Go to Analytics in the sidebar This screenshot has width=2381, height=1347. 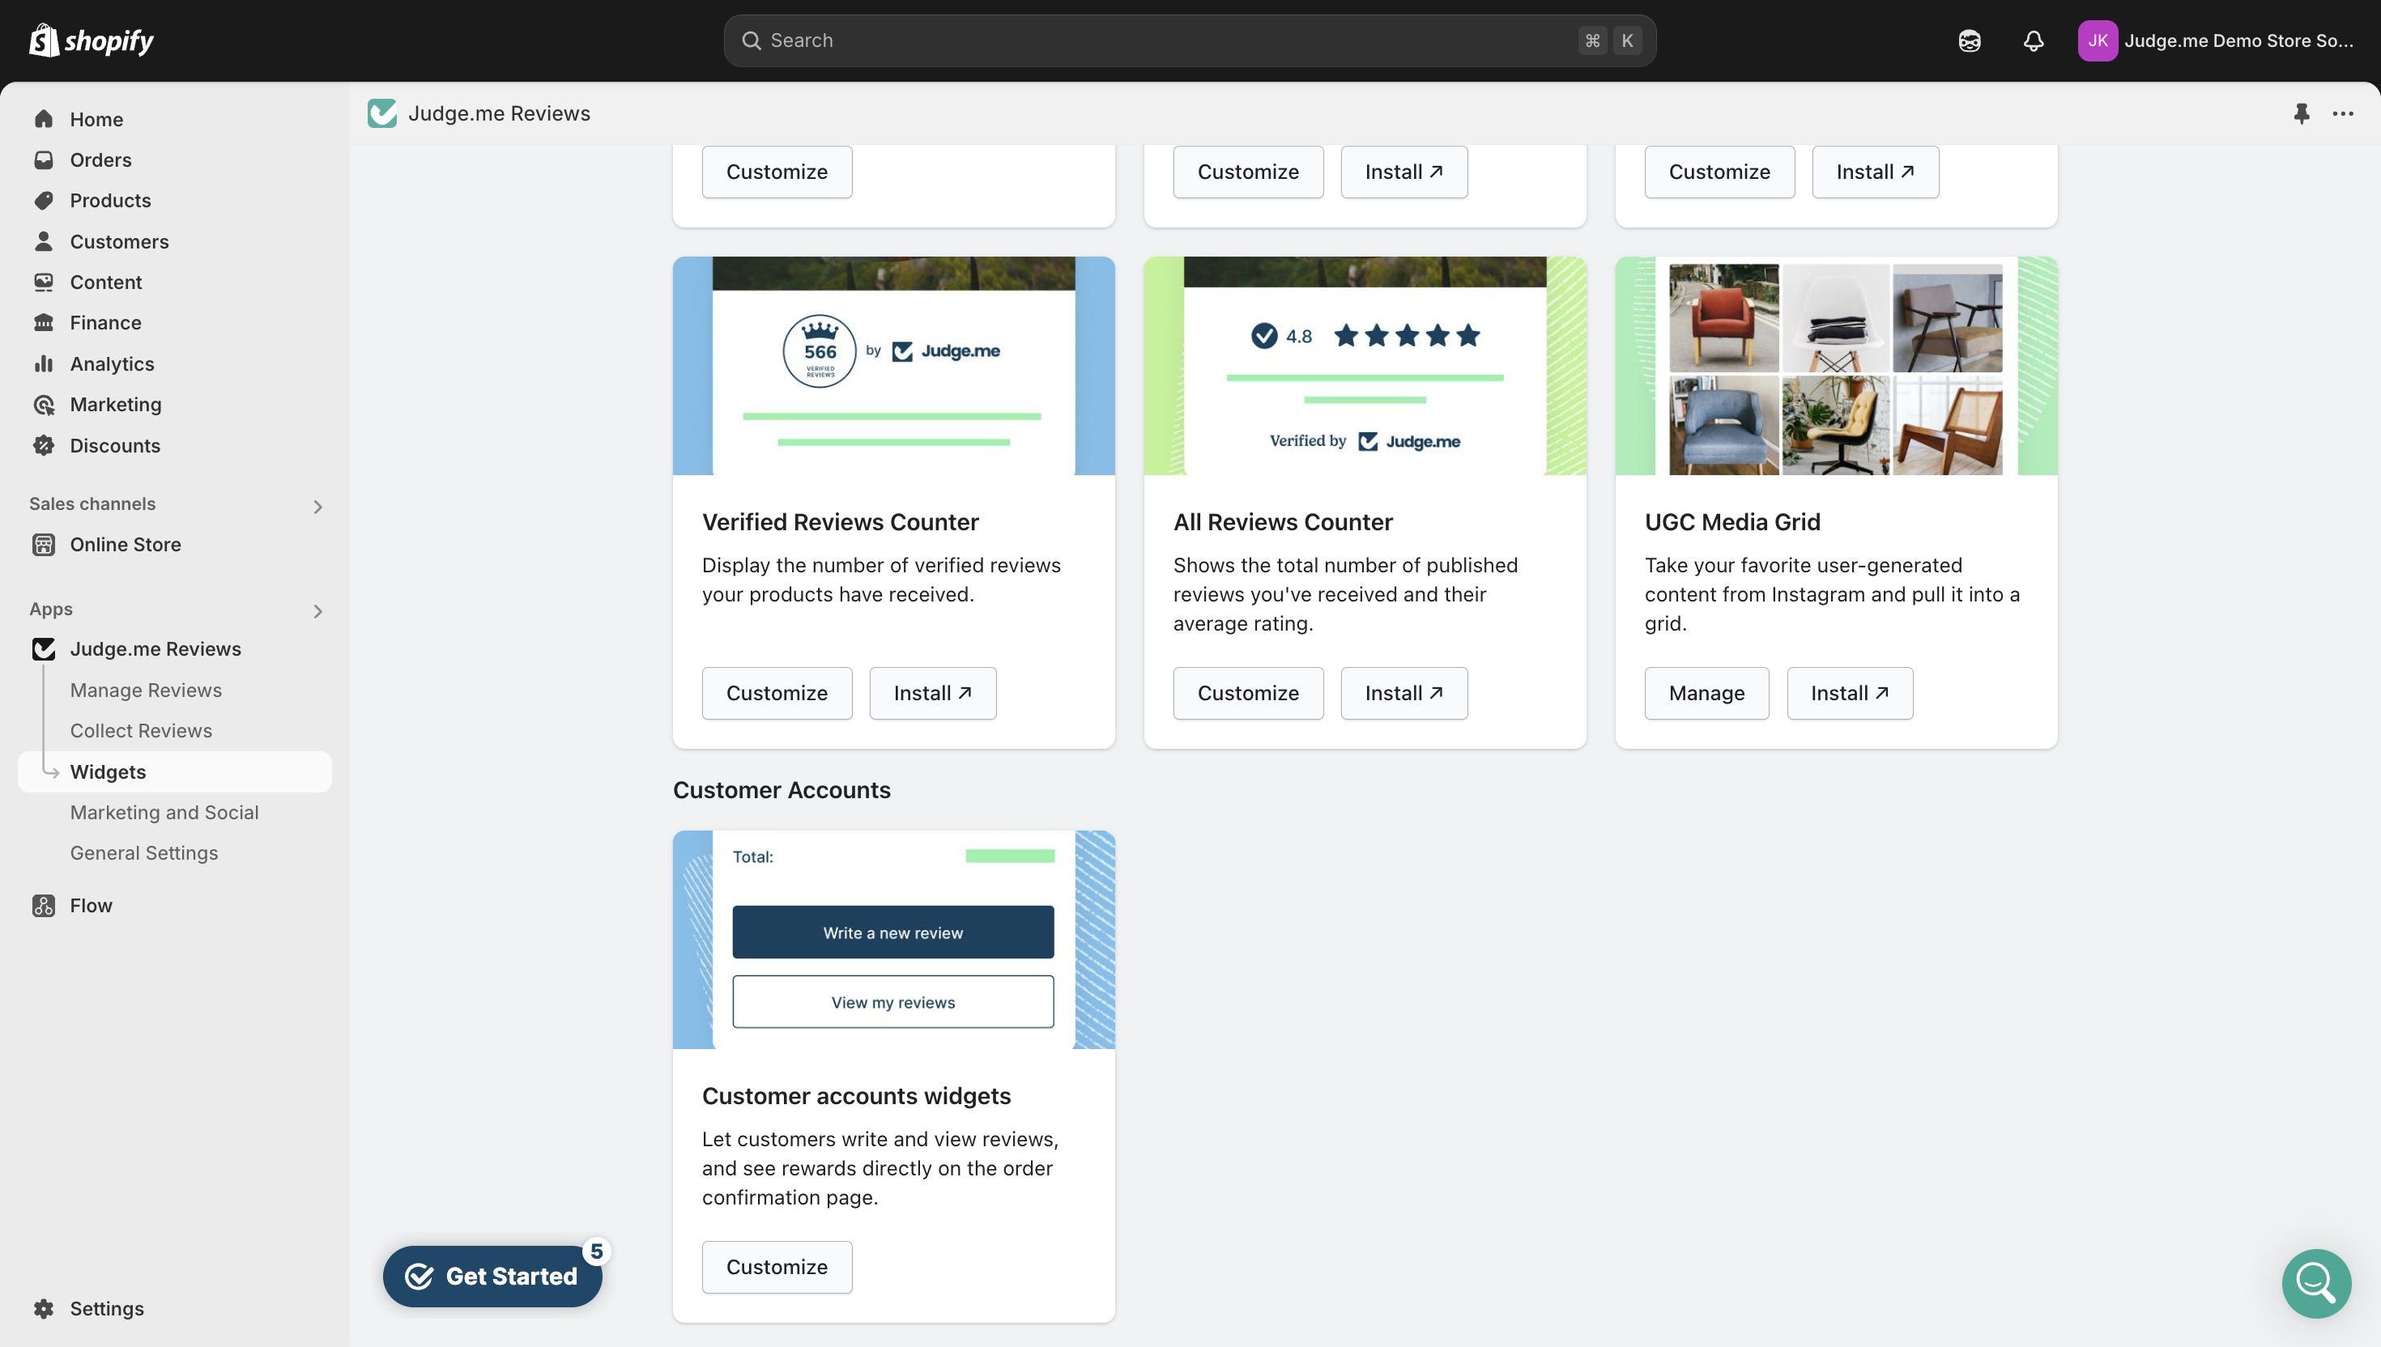pyautogui.click(x=112, y=363)
